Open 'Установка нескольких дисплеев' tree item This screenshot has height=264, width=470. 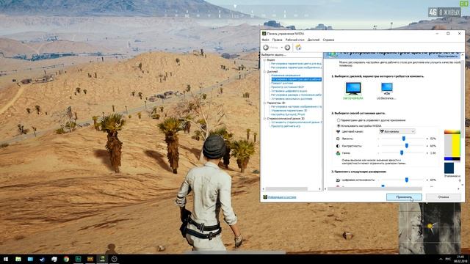(292, 99)
